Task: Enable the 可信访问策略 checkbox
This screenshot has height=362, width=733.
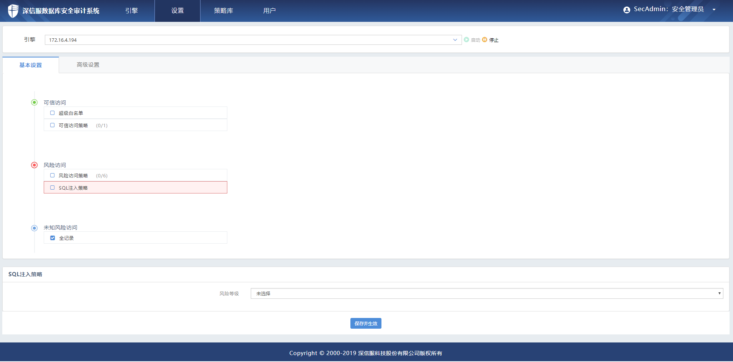Action: (x=53, y=125)
